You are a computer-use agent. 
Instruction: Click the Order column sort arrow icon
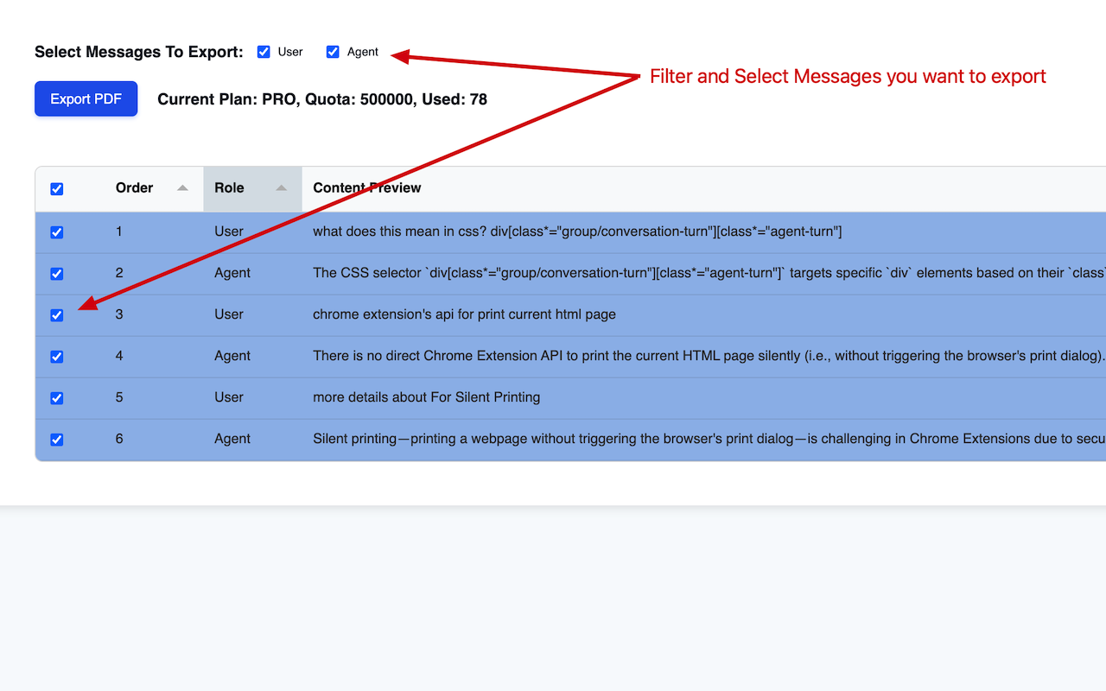pyautogui.click(x=182, y=188)
